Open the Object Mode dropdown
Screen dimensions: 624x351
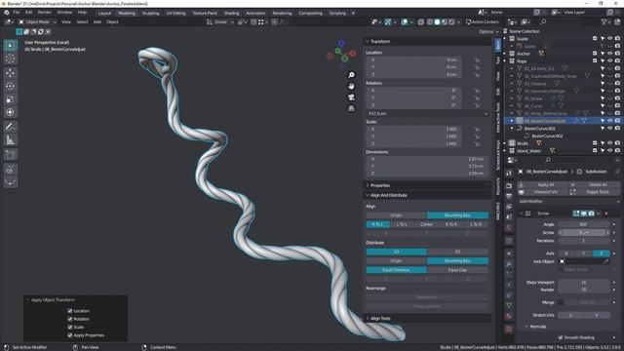[37, 21]
